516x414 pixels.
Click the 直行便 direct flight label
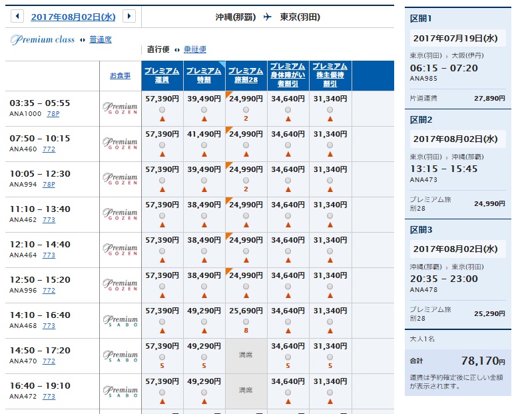[158, 49]
